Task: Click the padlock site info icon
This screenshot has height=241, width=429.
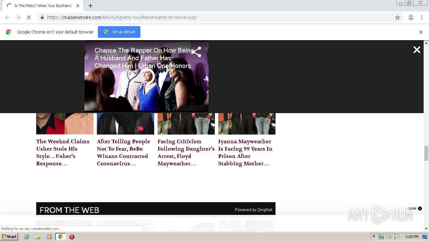Action: [42, 17]
